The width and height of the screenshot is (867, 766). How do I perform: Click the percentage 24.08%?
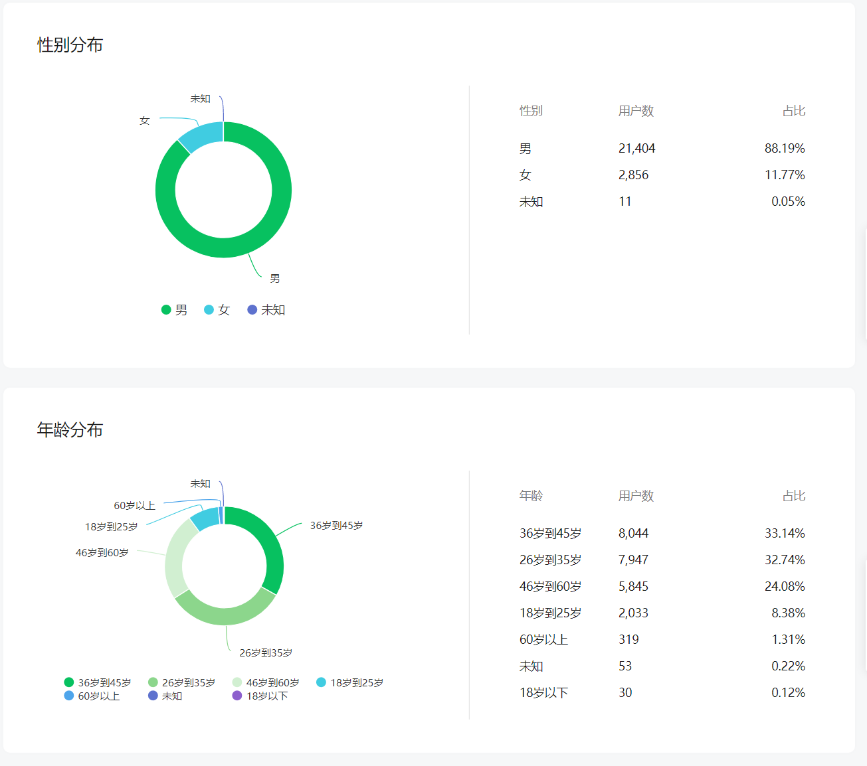tap(785, 587)
